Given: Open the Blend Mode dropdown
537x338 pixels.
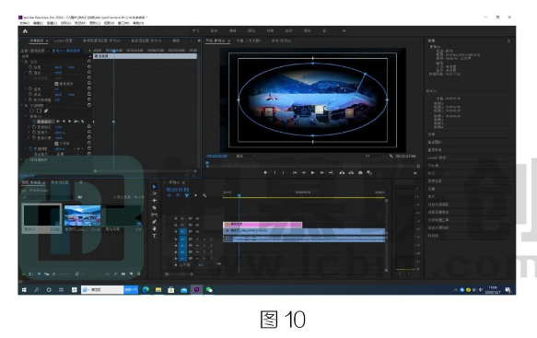Looking at the screenshot, I should pos(68,155).
